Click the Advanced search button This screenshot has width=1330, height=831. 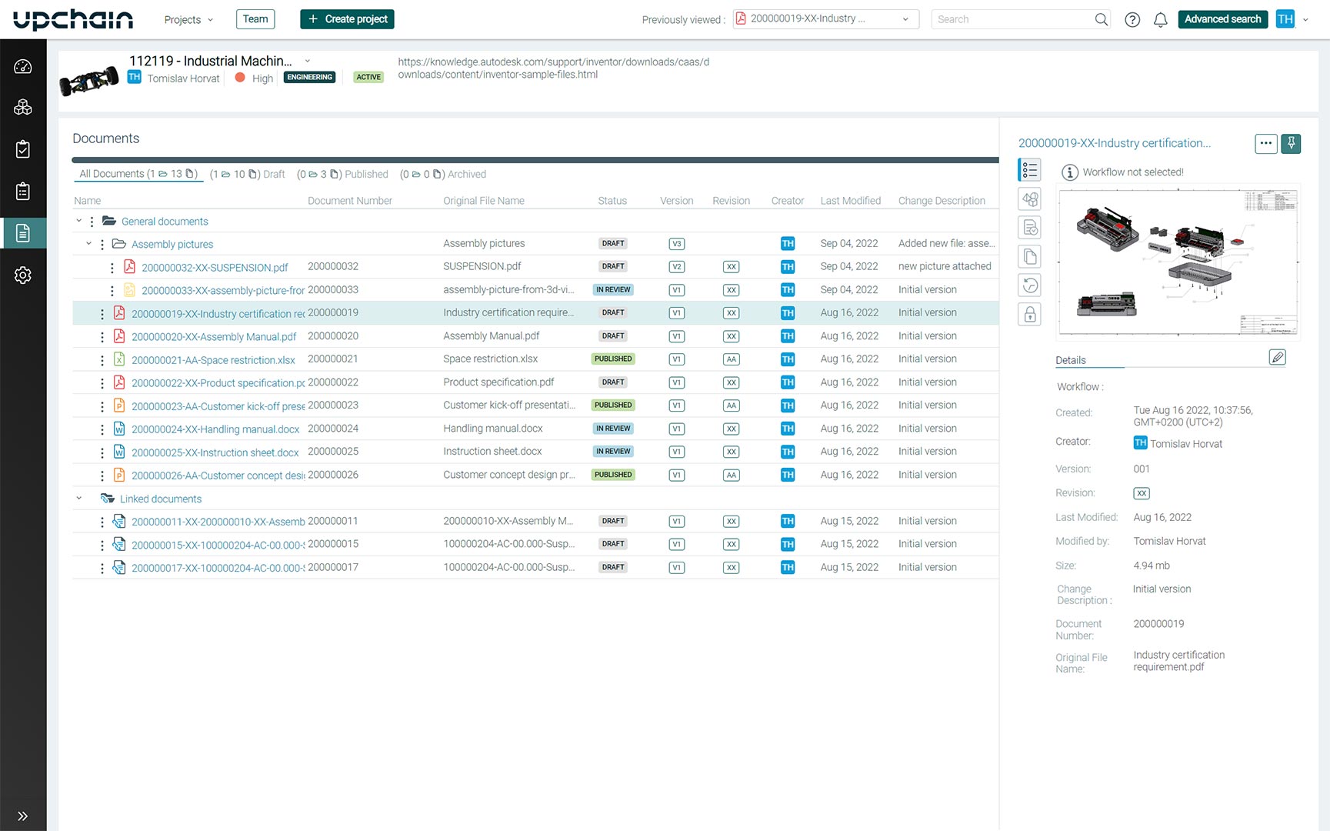click(x=1222, y=19)
